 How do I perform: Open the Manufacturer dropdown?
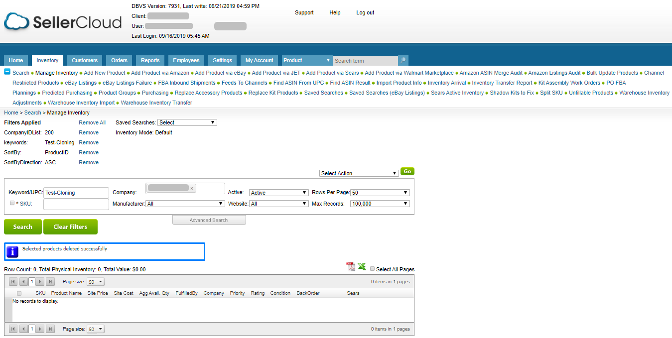click(185, 204)
